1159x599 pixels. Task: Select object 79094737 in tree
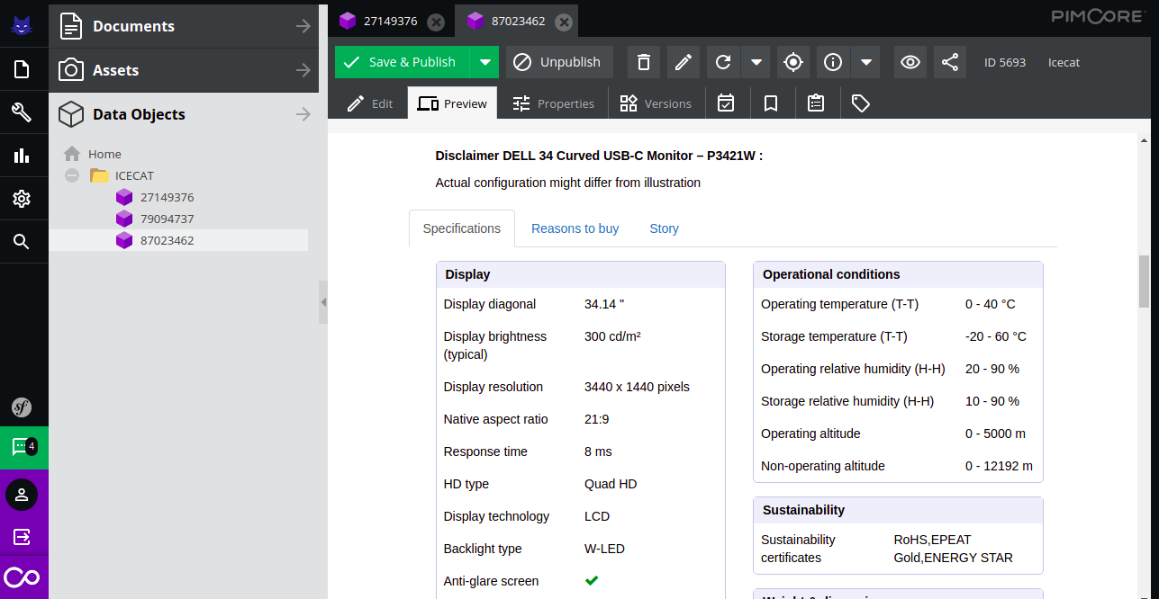pyautogui.click(x=167, y=219)
